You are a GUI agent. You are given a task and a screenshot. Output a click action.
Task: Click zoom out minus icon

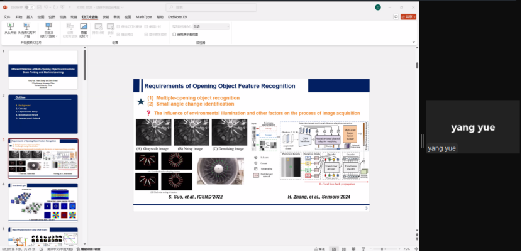[x=370, y=249]
